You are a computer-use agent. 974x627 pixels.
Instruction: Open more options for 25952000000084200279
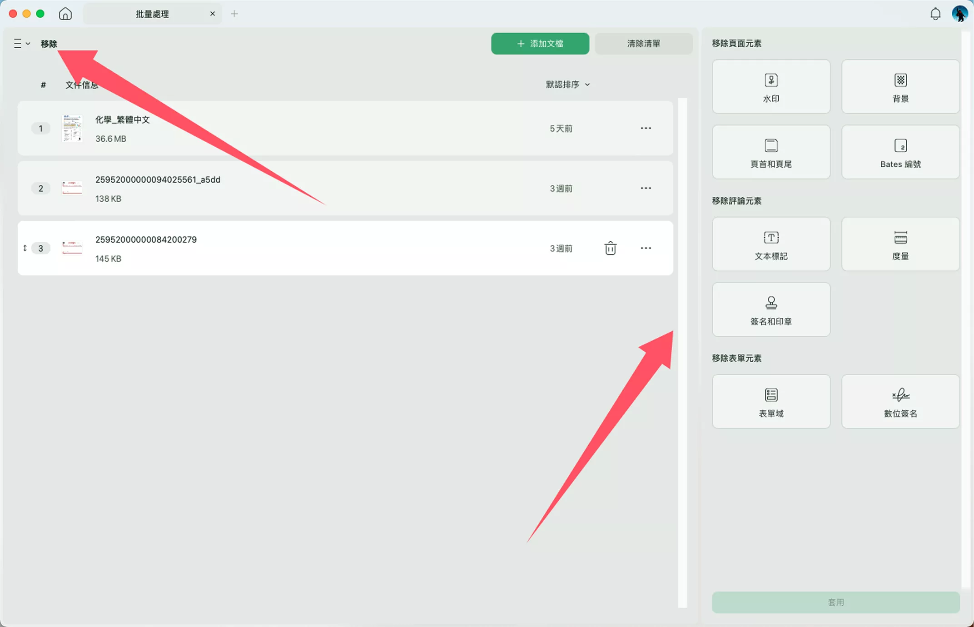pyautogui.click(x=646, y=249)
